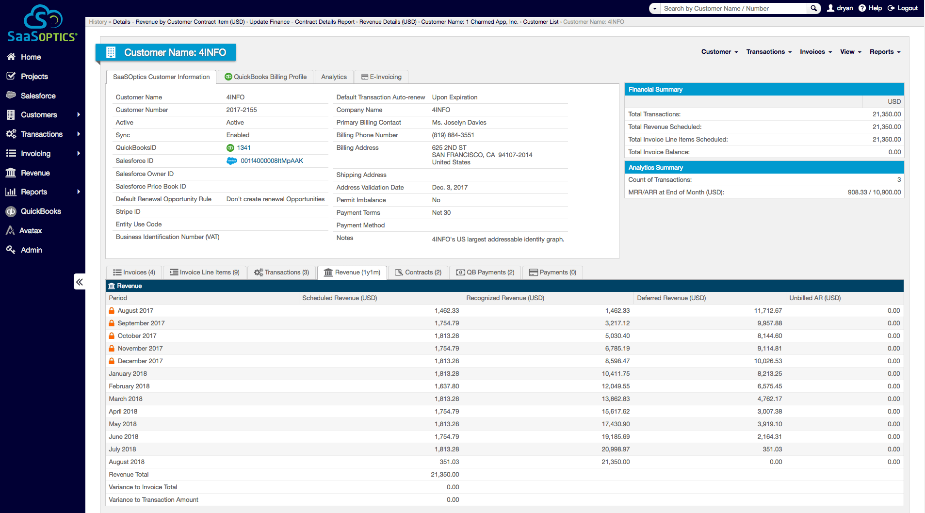925x513 pixels.
Task: Open the Payments (0) tab
Action: coord(552,273)
